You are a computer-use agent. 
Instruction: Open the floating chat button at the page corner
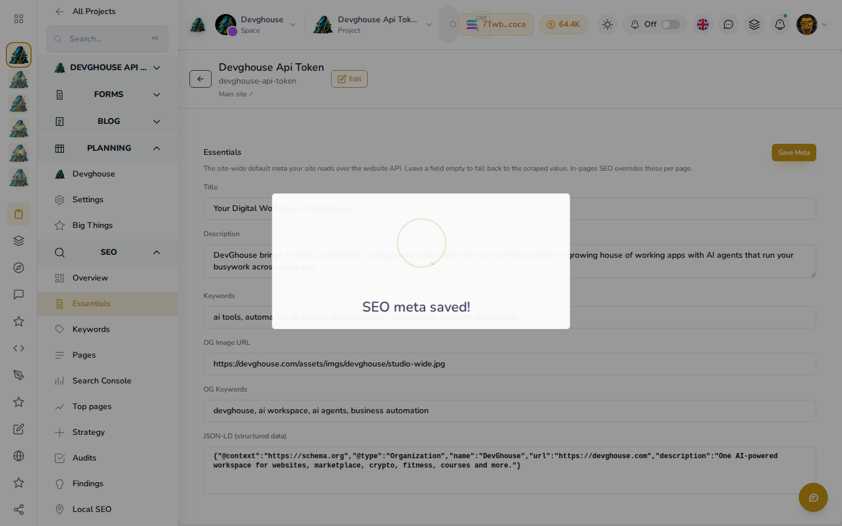click(x=813, y=497)
